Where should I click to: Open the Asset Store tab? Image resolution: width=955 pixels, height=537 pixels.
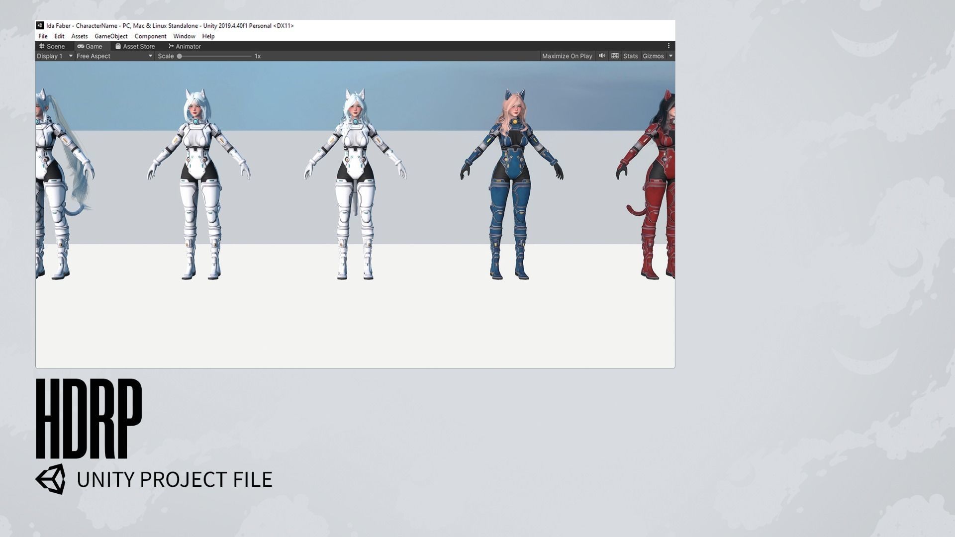135,46
